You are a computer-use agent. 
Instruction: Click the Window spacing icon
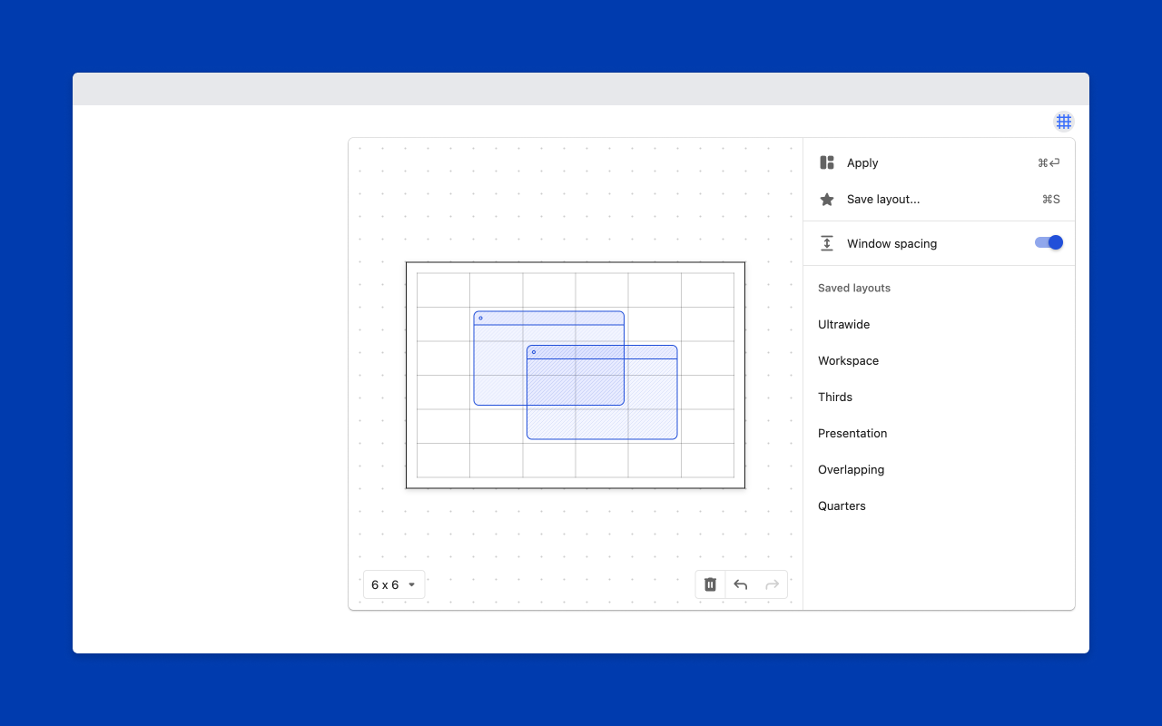[x=827, y=243]
